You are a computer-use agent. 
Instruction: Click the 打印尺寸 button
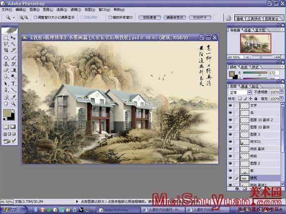200,18
